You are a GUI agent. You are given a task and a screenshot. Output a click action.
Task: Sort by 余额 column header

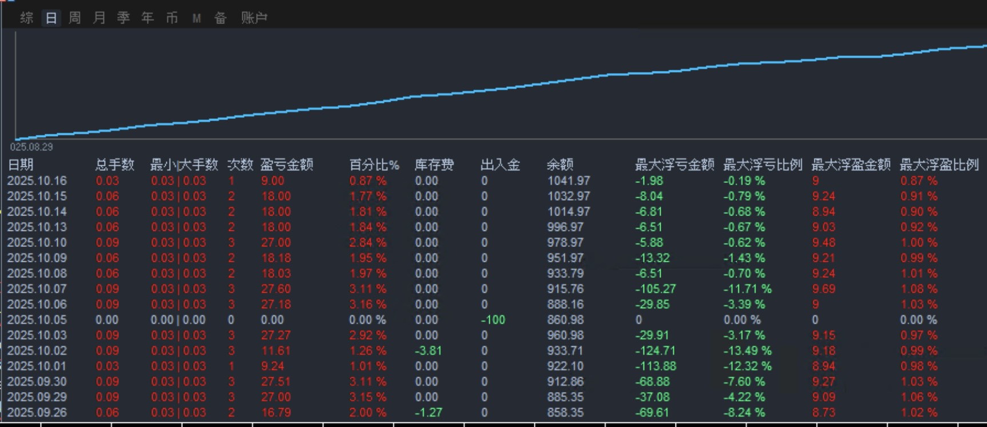pyautogui.click(x=560, y=165)
